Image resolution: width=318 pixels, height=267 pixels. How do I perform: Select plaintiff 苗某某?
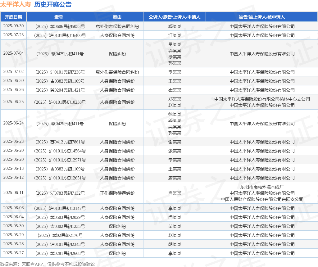tap(175, 226)
